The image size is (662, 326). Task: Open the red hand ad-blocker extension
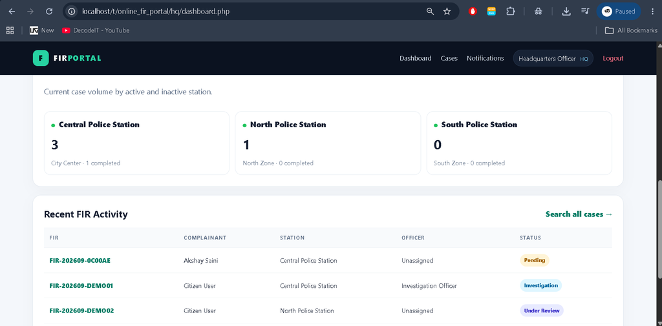click(473, 12)
